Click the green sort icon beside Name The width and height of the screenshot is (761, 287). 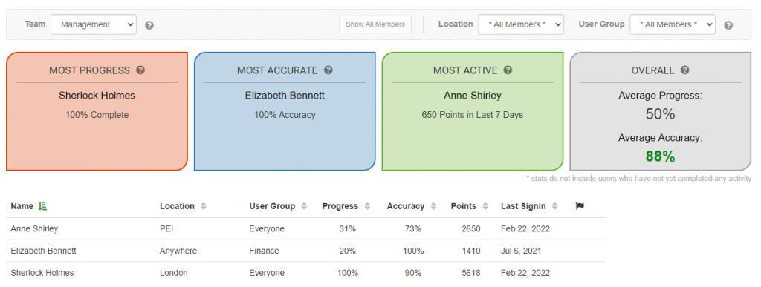42,206
